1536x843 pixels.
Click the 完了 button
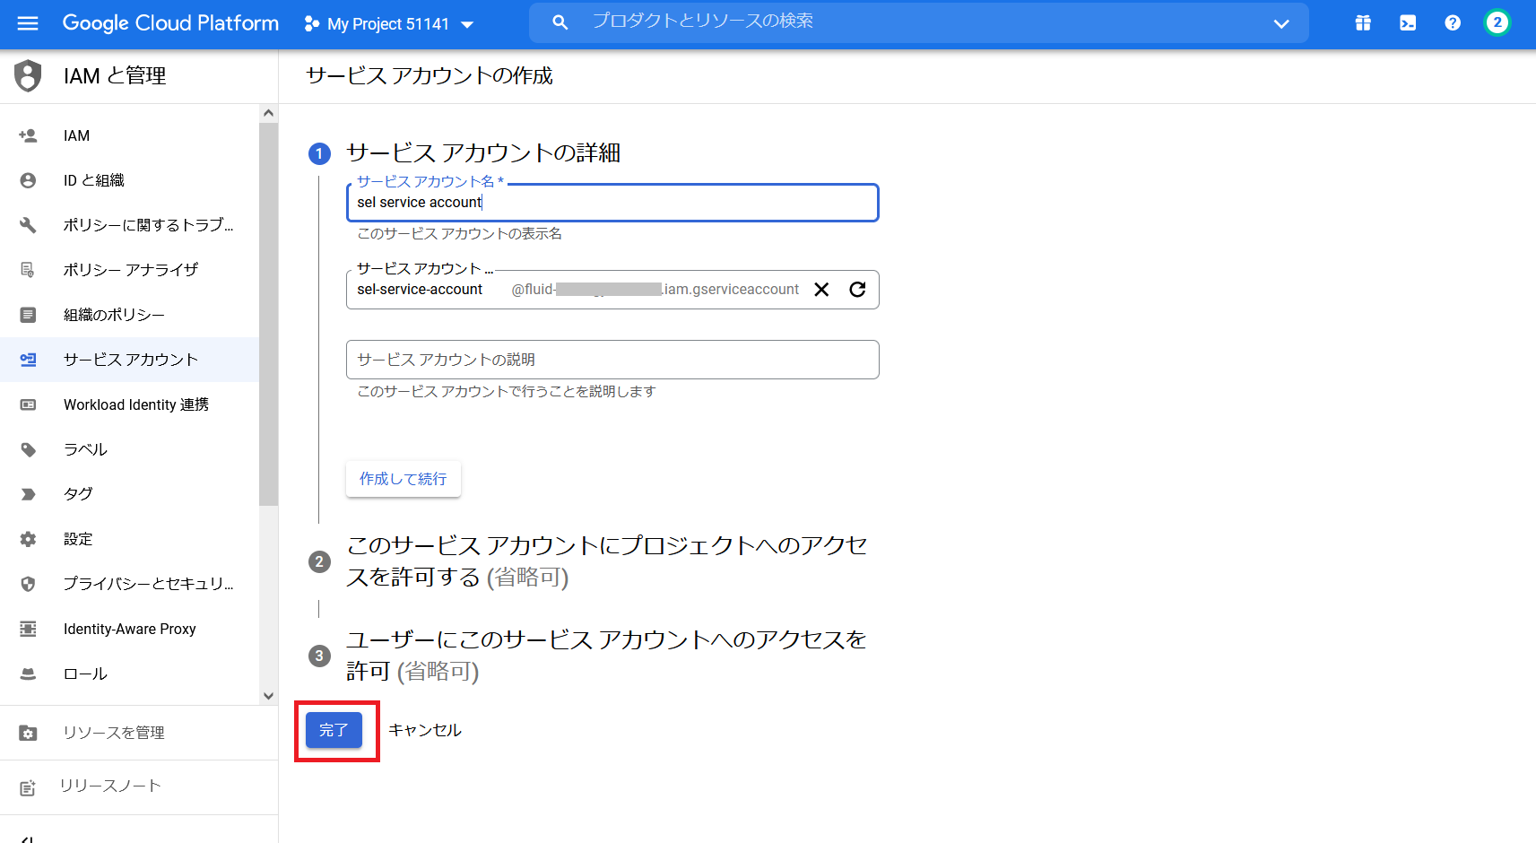tap(334, 730)
